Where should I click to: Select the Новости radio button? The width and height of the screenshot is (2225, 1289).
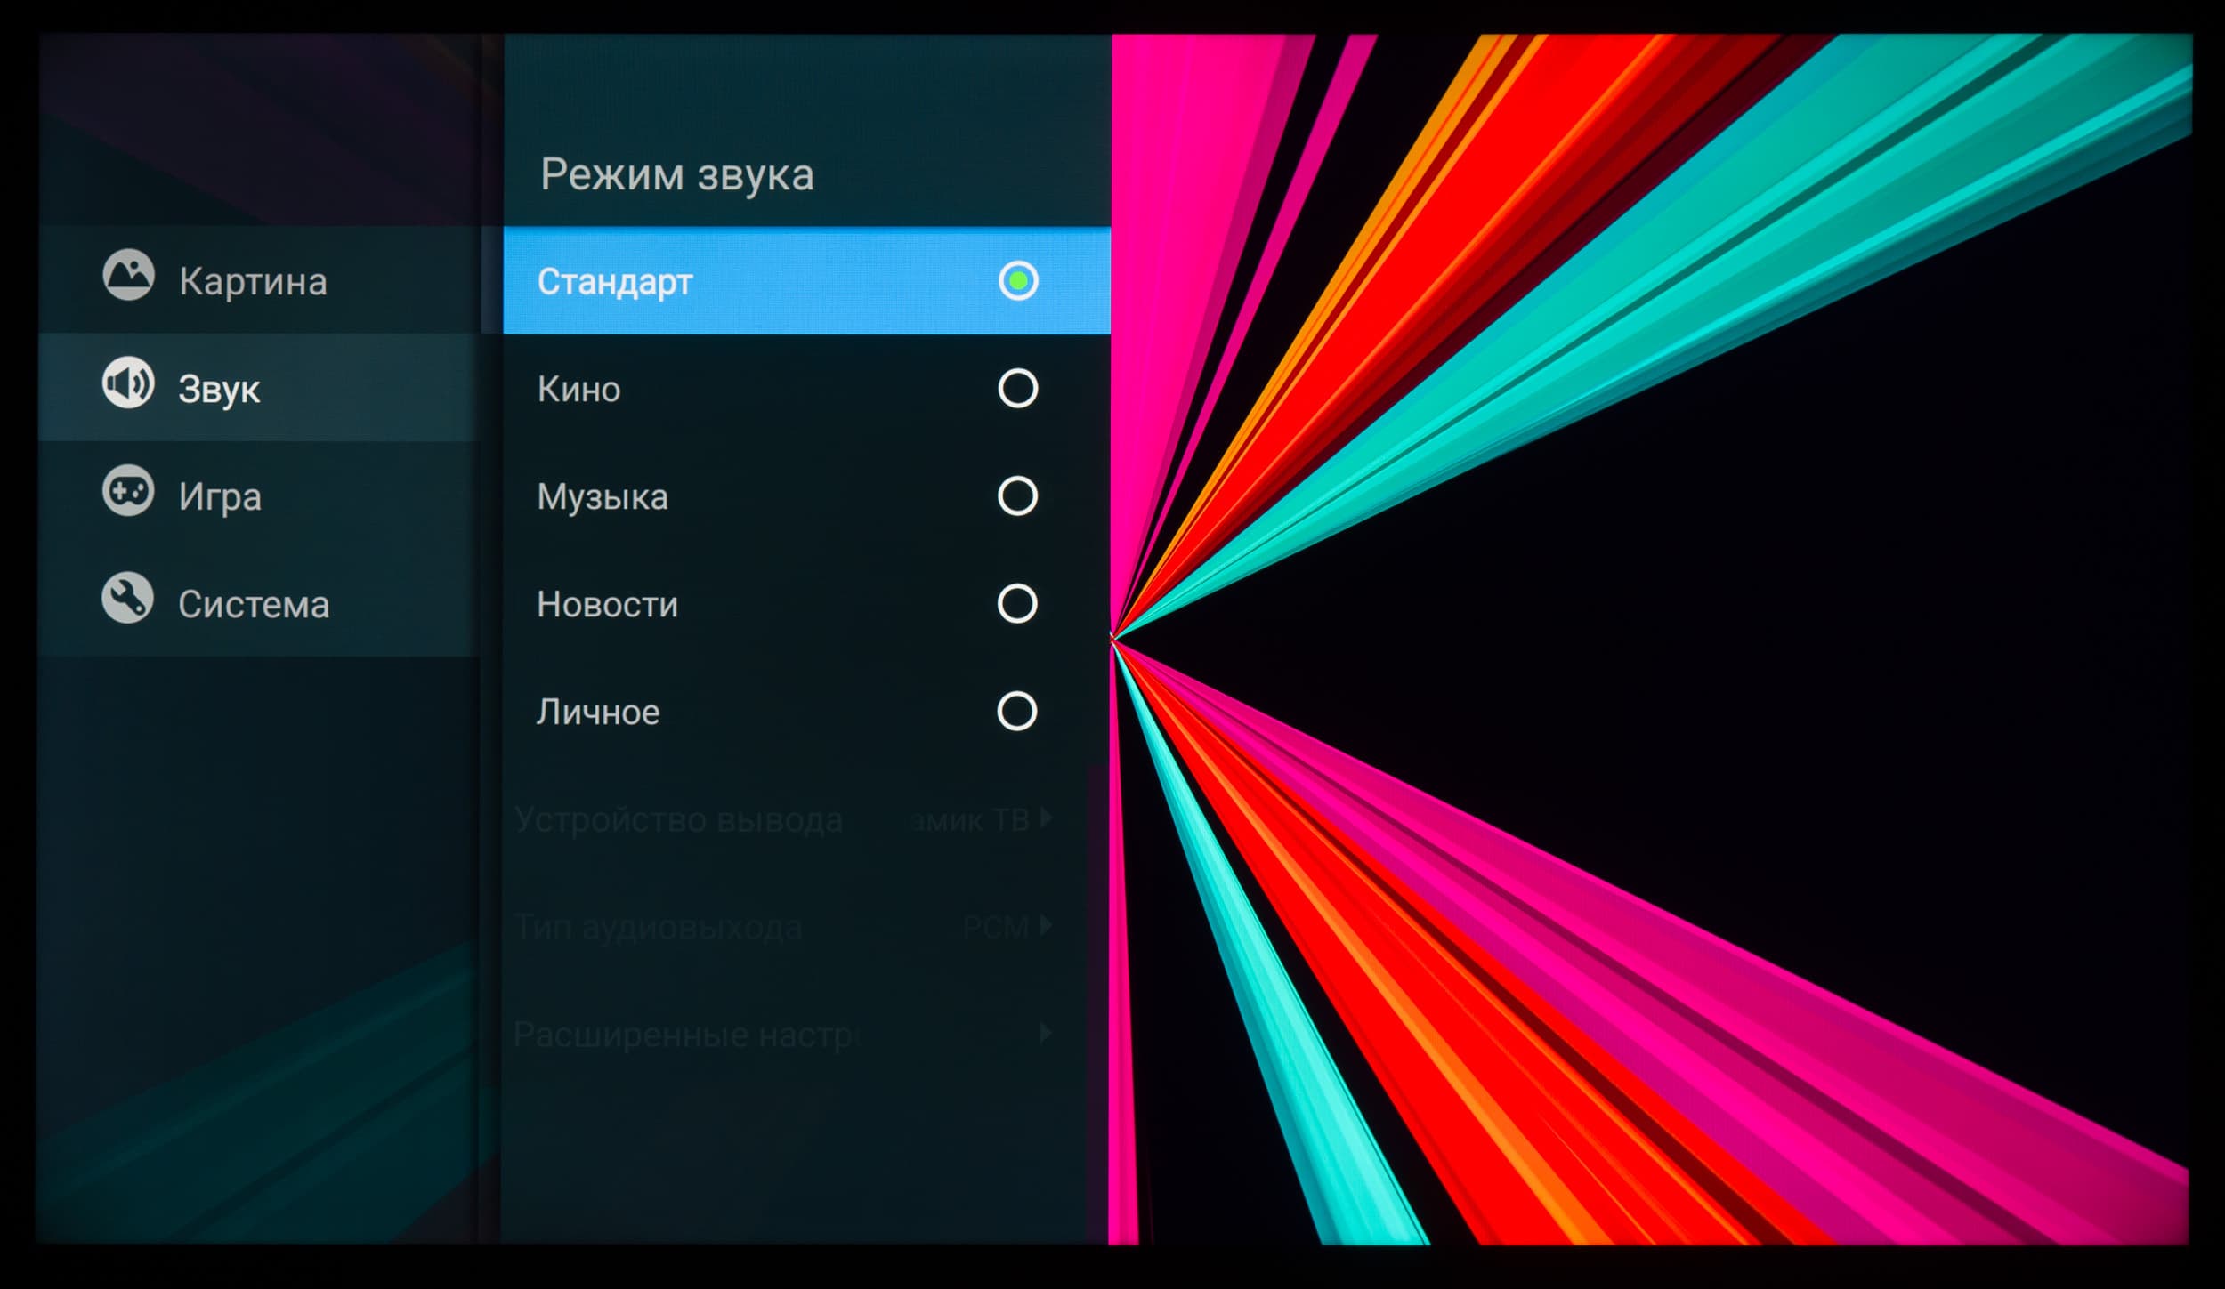(x=1017, y=604)
